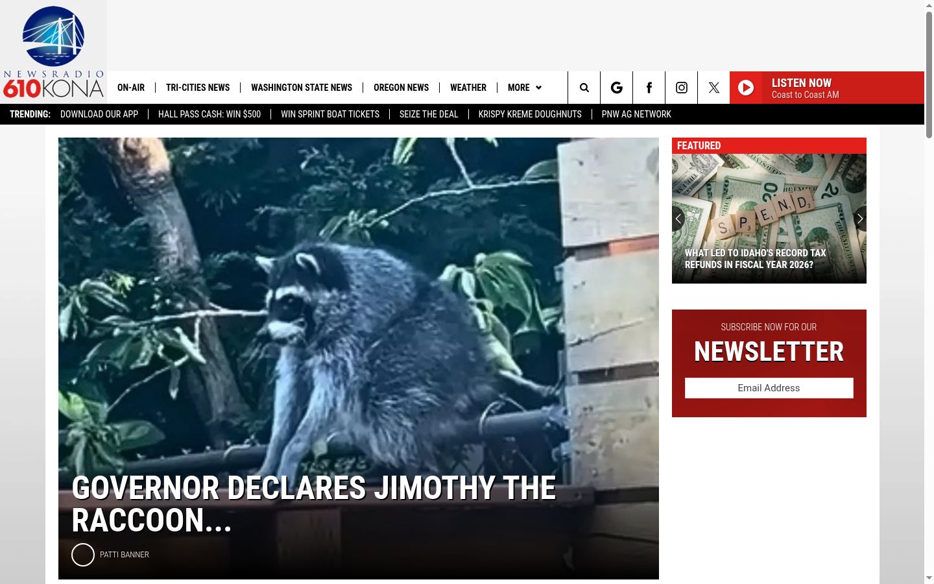The width and height of the screenshot is (934, 584).
Task: Open the search magnifier icon
Action: (x=584, y=88)
